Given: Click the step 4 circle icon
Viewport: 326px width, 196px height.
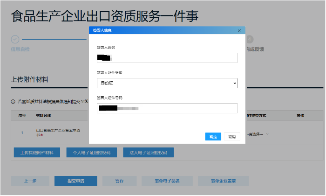Looking at the screenshot, I should pyautogui.click(x=250, y=39).
